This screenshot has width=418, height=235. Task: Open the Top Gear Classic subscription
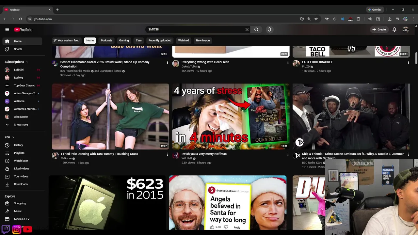coord(22,86)
